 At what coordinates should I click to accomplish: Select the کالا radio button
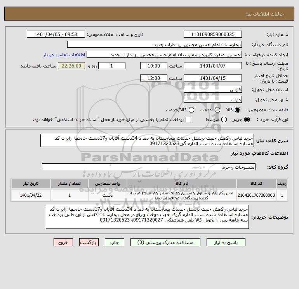238,110
